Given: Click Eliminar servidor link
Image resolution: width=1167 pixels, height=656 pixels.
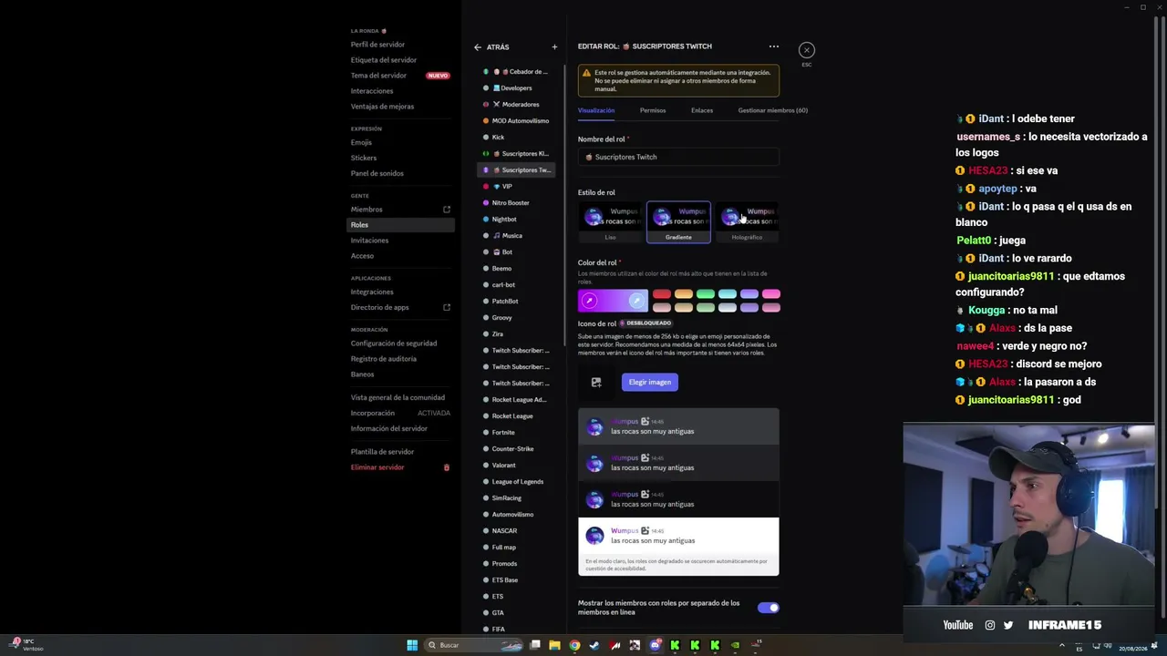Looking at the screenshot, I should pyautogui.click(x=377, y=467).
